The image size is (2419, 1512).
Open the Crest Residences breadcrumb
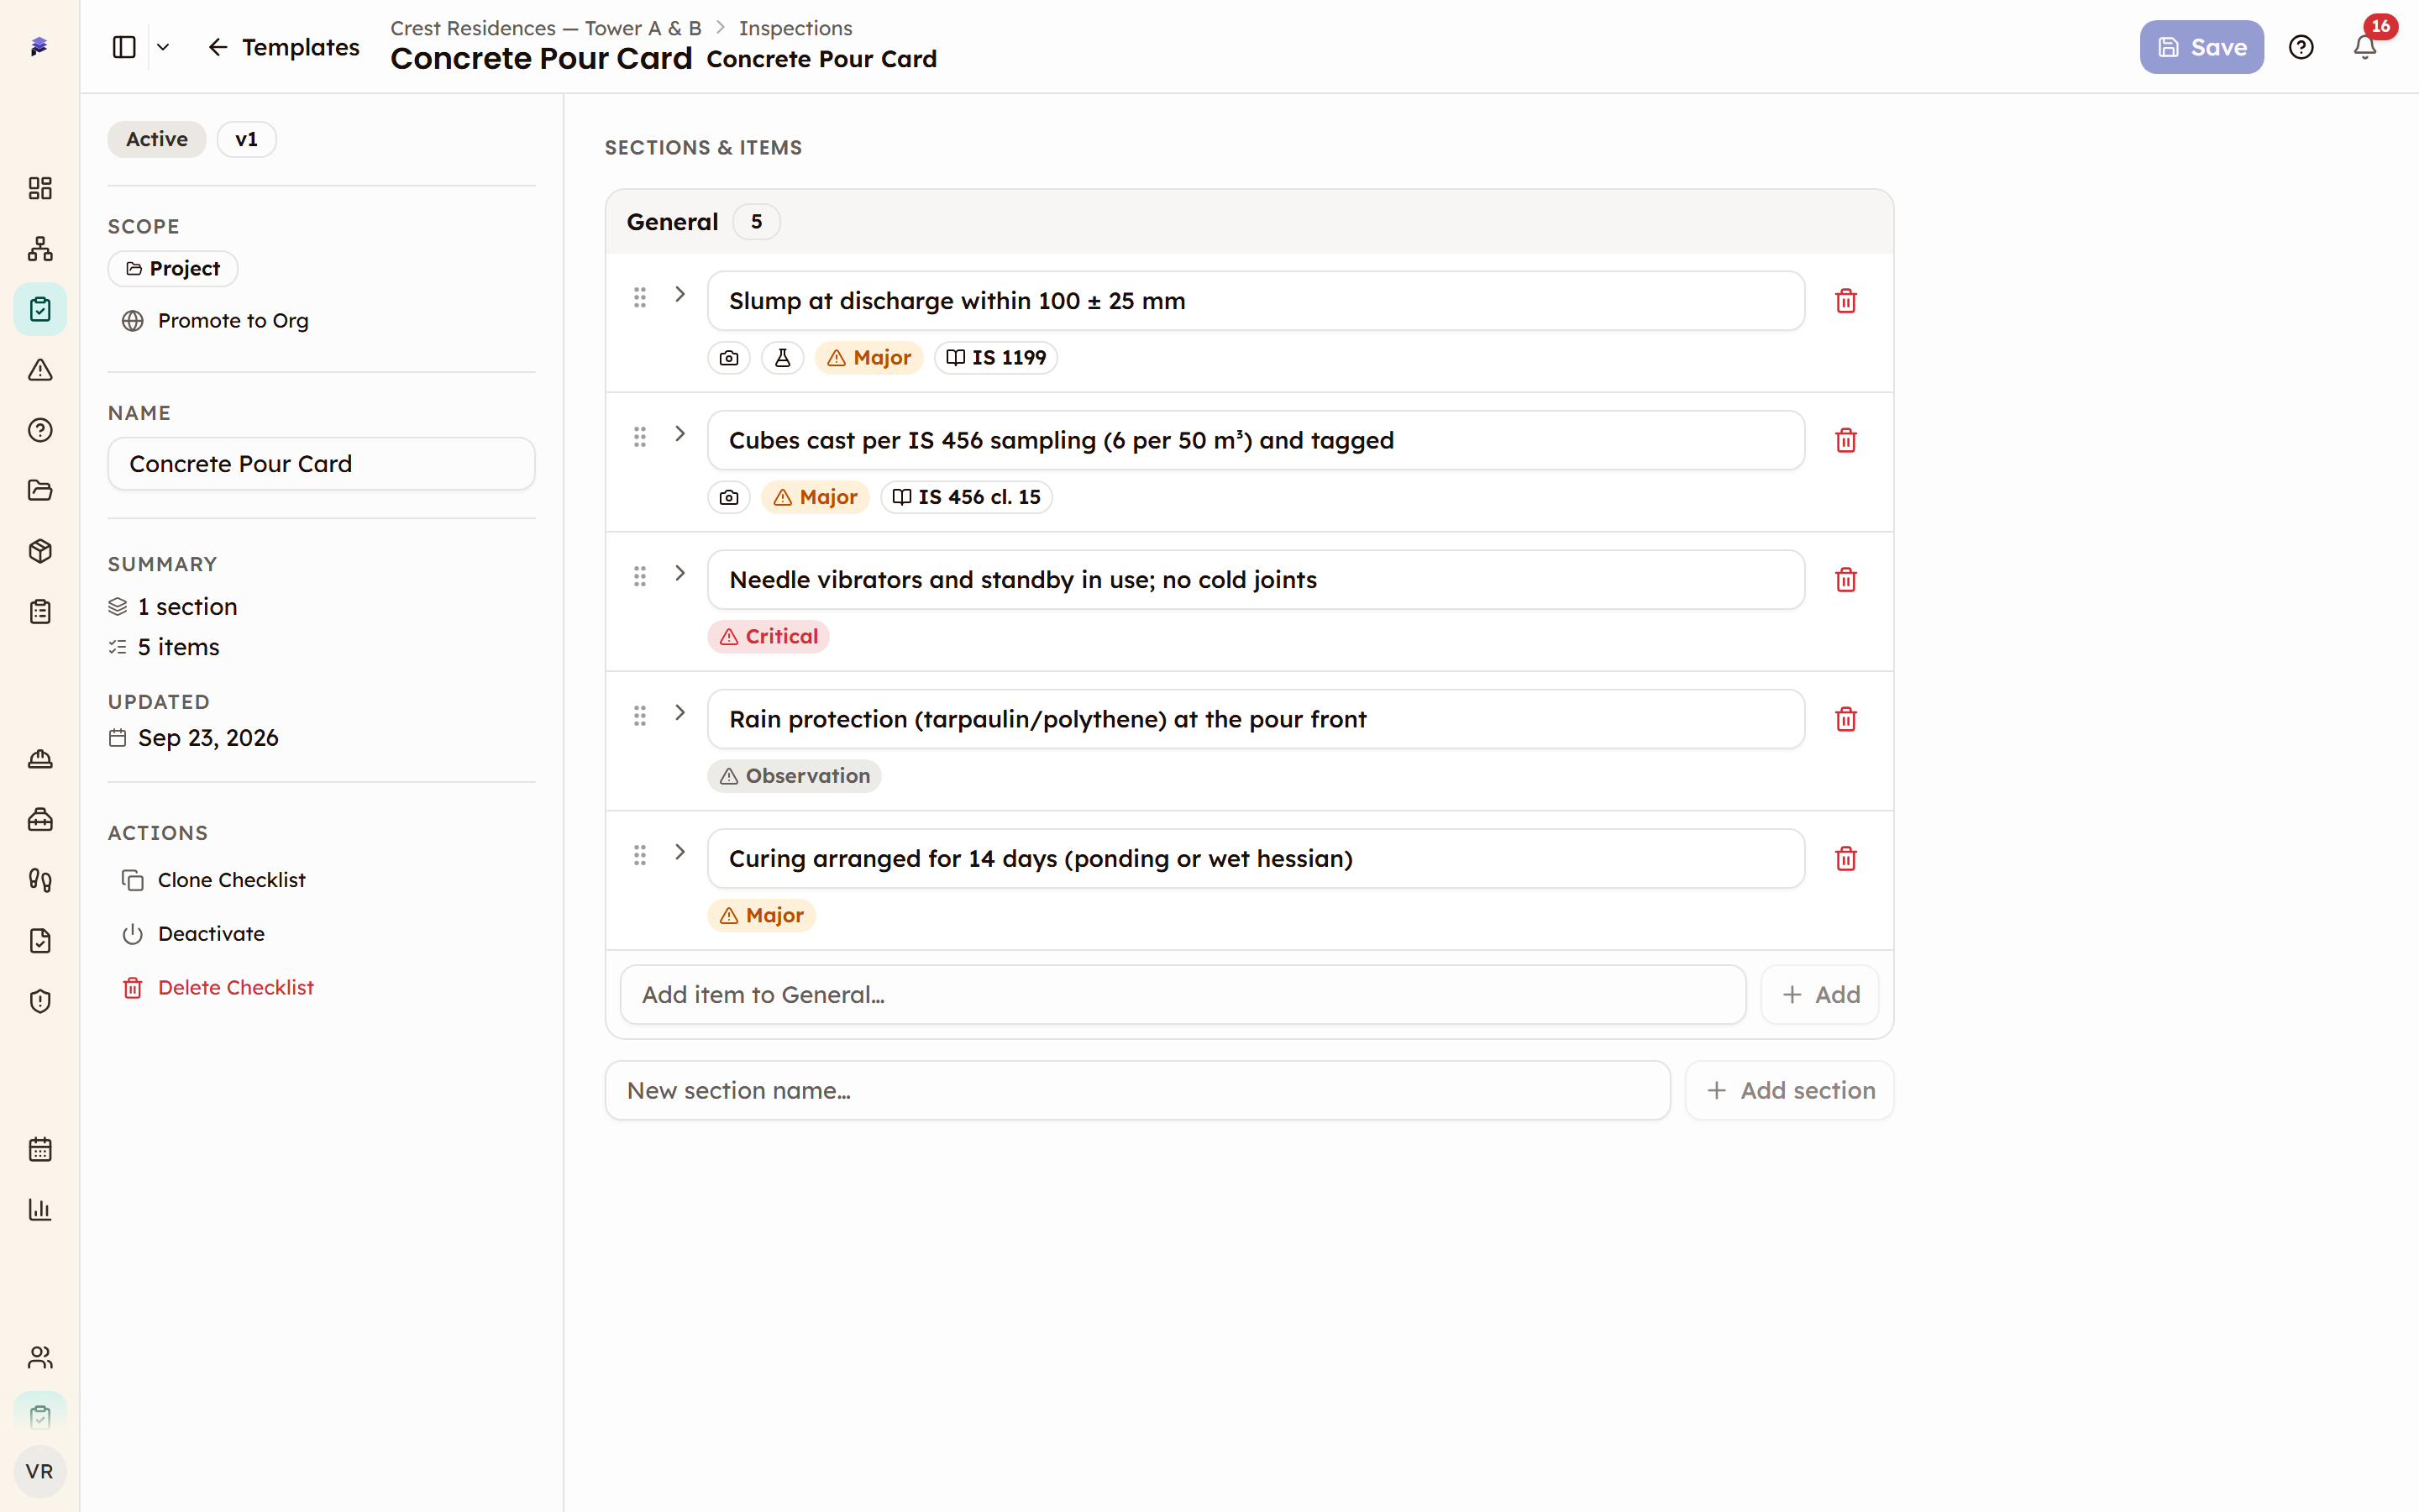(x=546, y=28)
